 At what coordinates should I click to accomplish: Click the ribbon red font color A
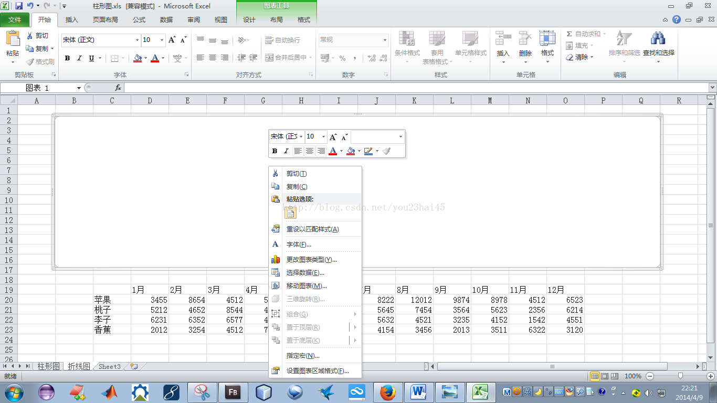point(155,58)
